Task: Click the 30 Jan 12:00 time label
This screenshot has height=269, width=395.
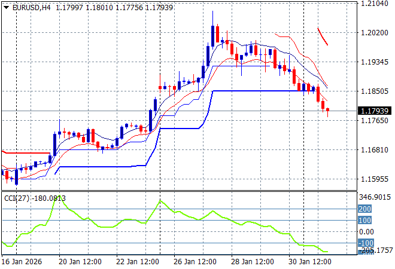Action: point(310,262)
